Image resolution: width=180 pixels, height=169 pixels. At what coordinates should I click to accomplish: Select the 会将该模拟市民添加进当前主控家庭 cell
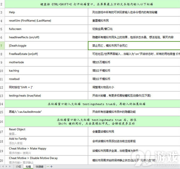[134, 141]
